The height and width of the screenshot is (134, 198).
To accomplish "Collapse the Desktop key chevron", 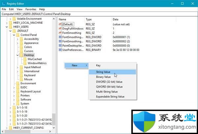I will click(17, 55).
